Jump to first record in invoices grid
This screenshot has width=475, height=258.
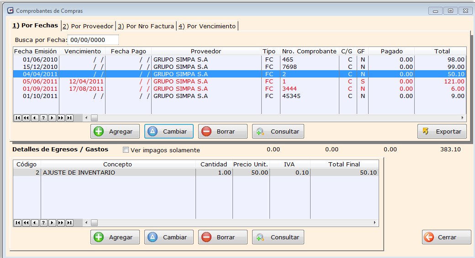click(x=17, y=118)
